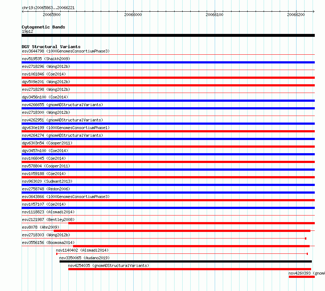Click the blue bar of nsv519535
325x291 pixels.
168,62
